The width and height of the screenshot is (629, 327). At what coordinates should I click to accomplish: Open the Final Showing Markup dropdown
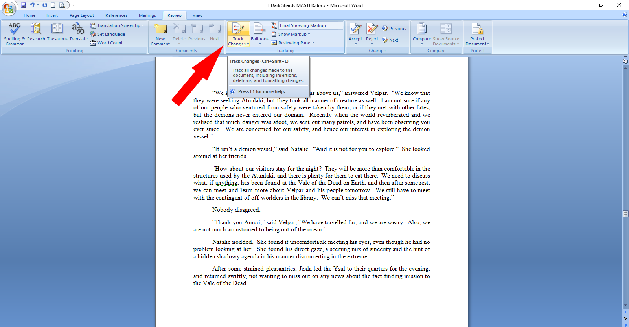(x=311, y=25)
